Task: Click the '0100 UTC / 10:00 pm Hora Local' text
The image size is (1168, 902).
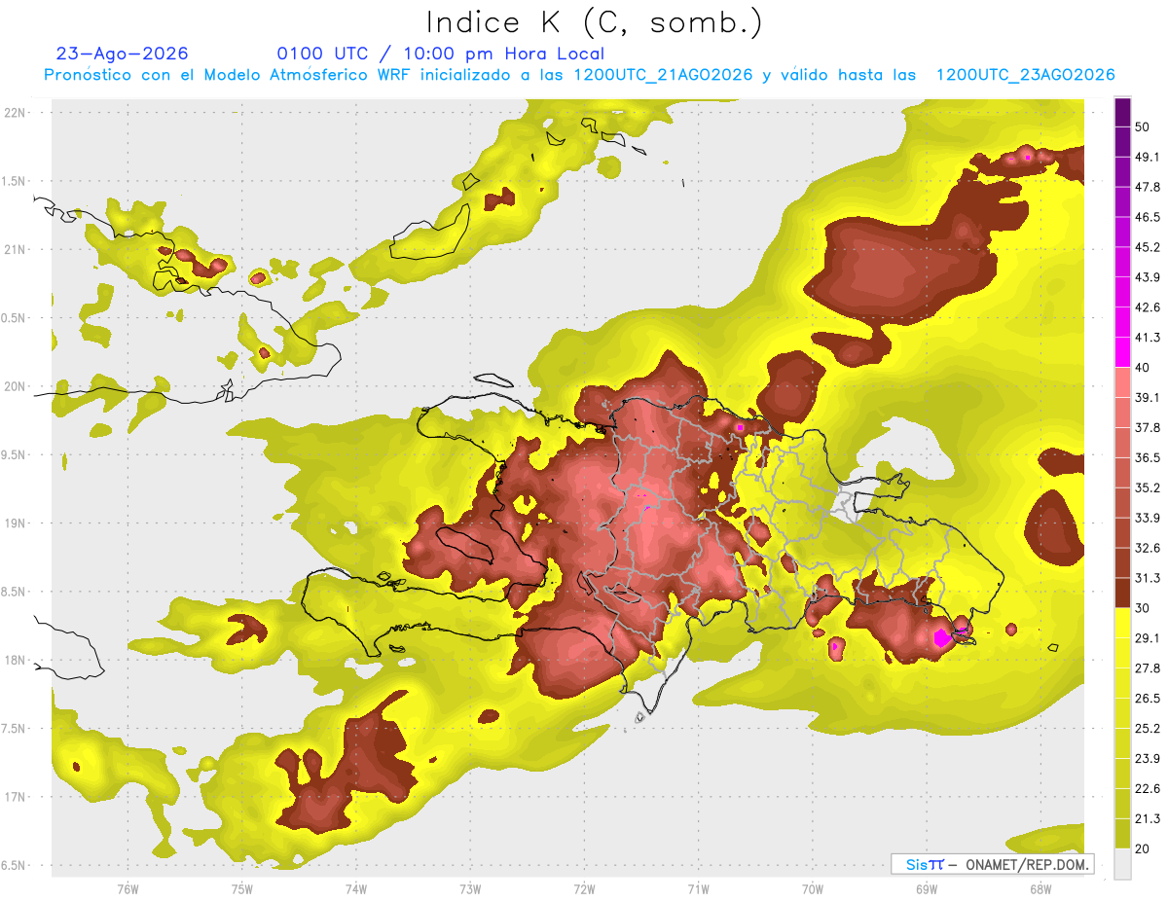Action: click(441, 54)
